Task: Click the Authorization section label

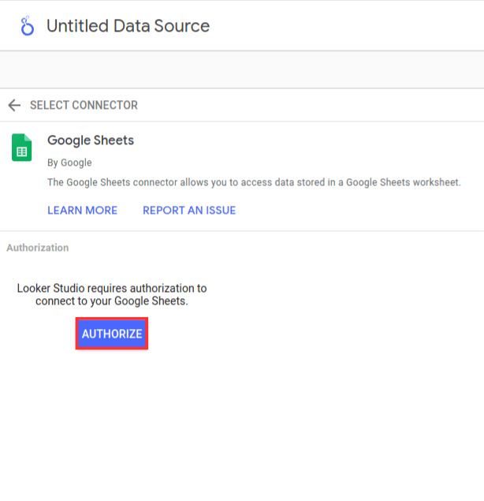Action: tap(37, 248)
